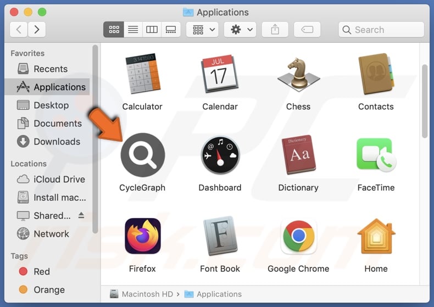Open Documents in the sidebar
434x307 pixels.
coord(47,124)
